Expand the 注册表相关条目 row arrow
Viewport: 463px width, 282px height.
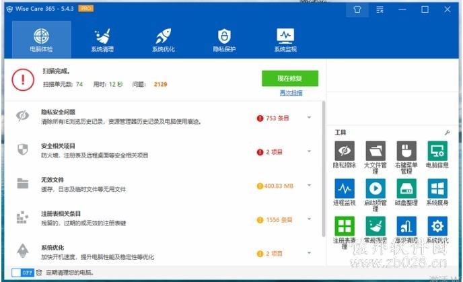tap(309, 219)
